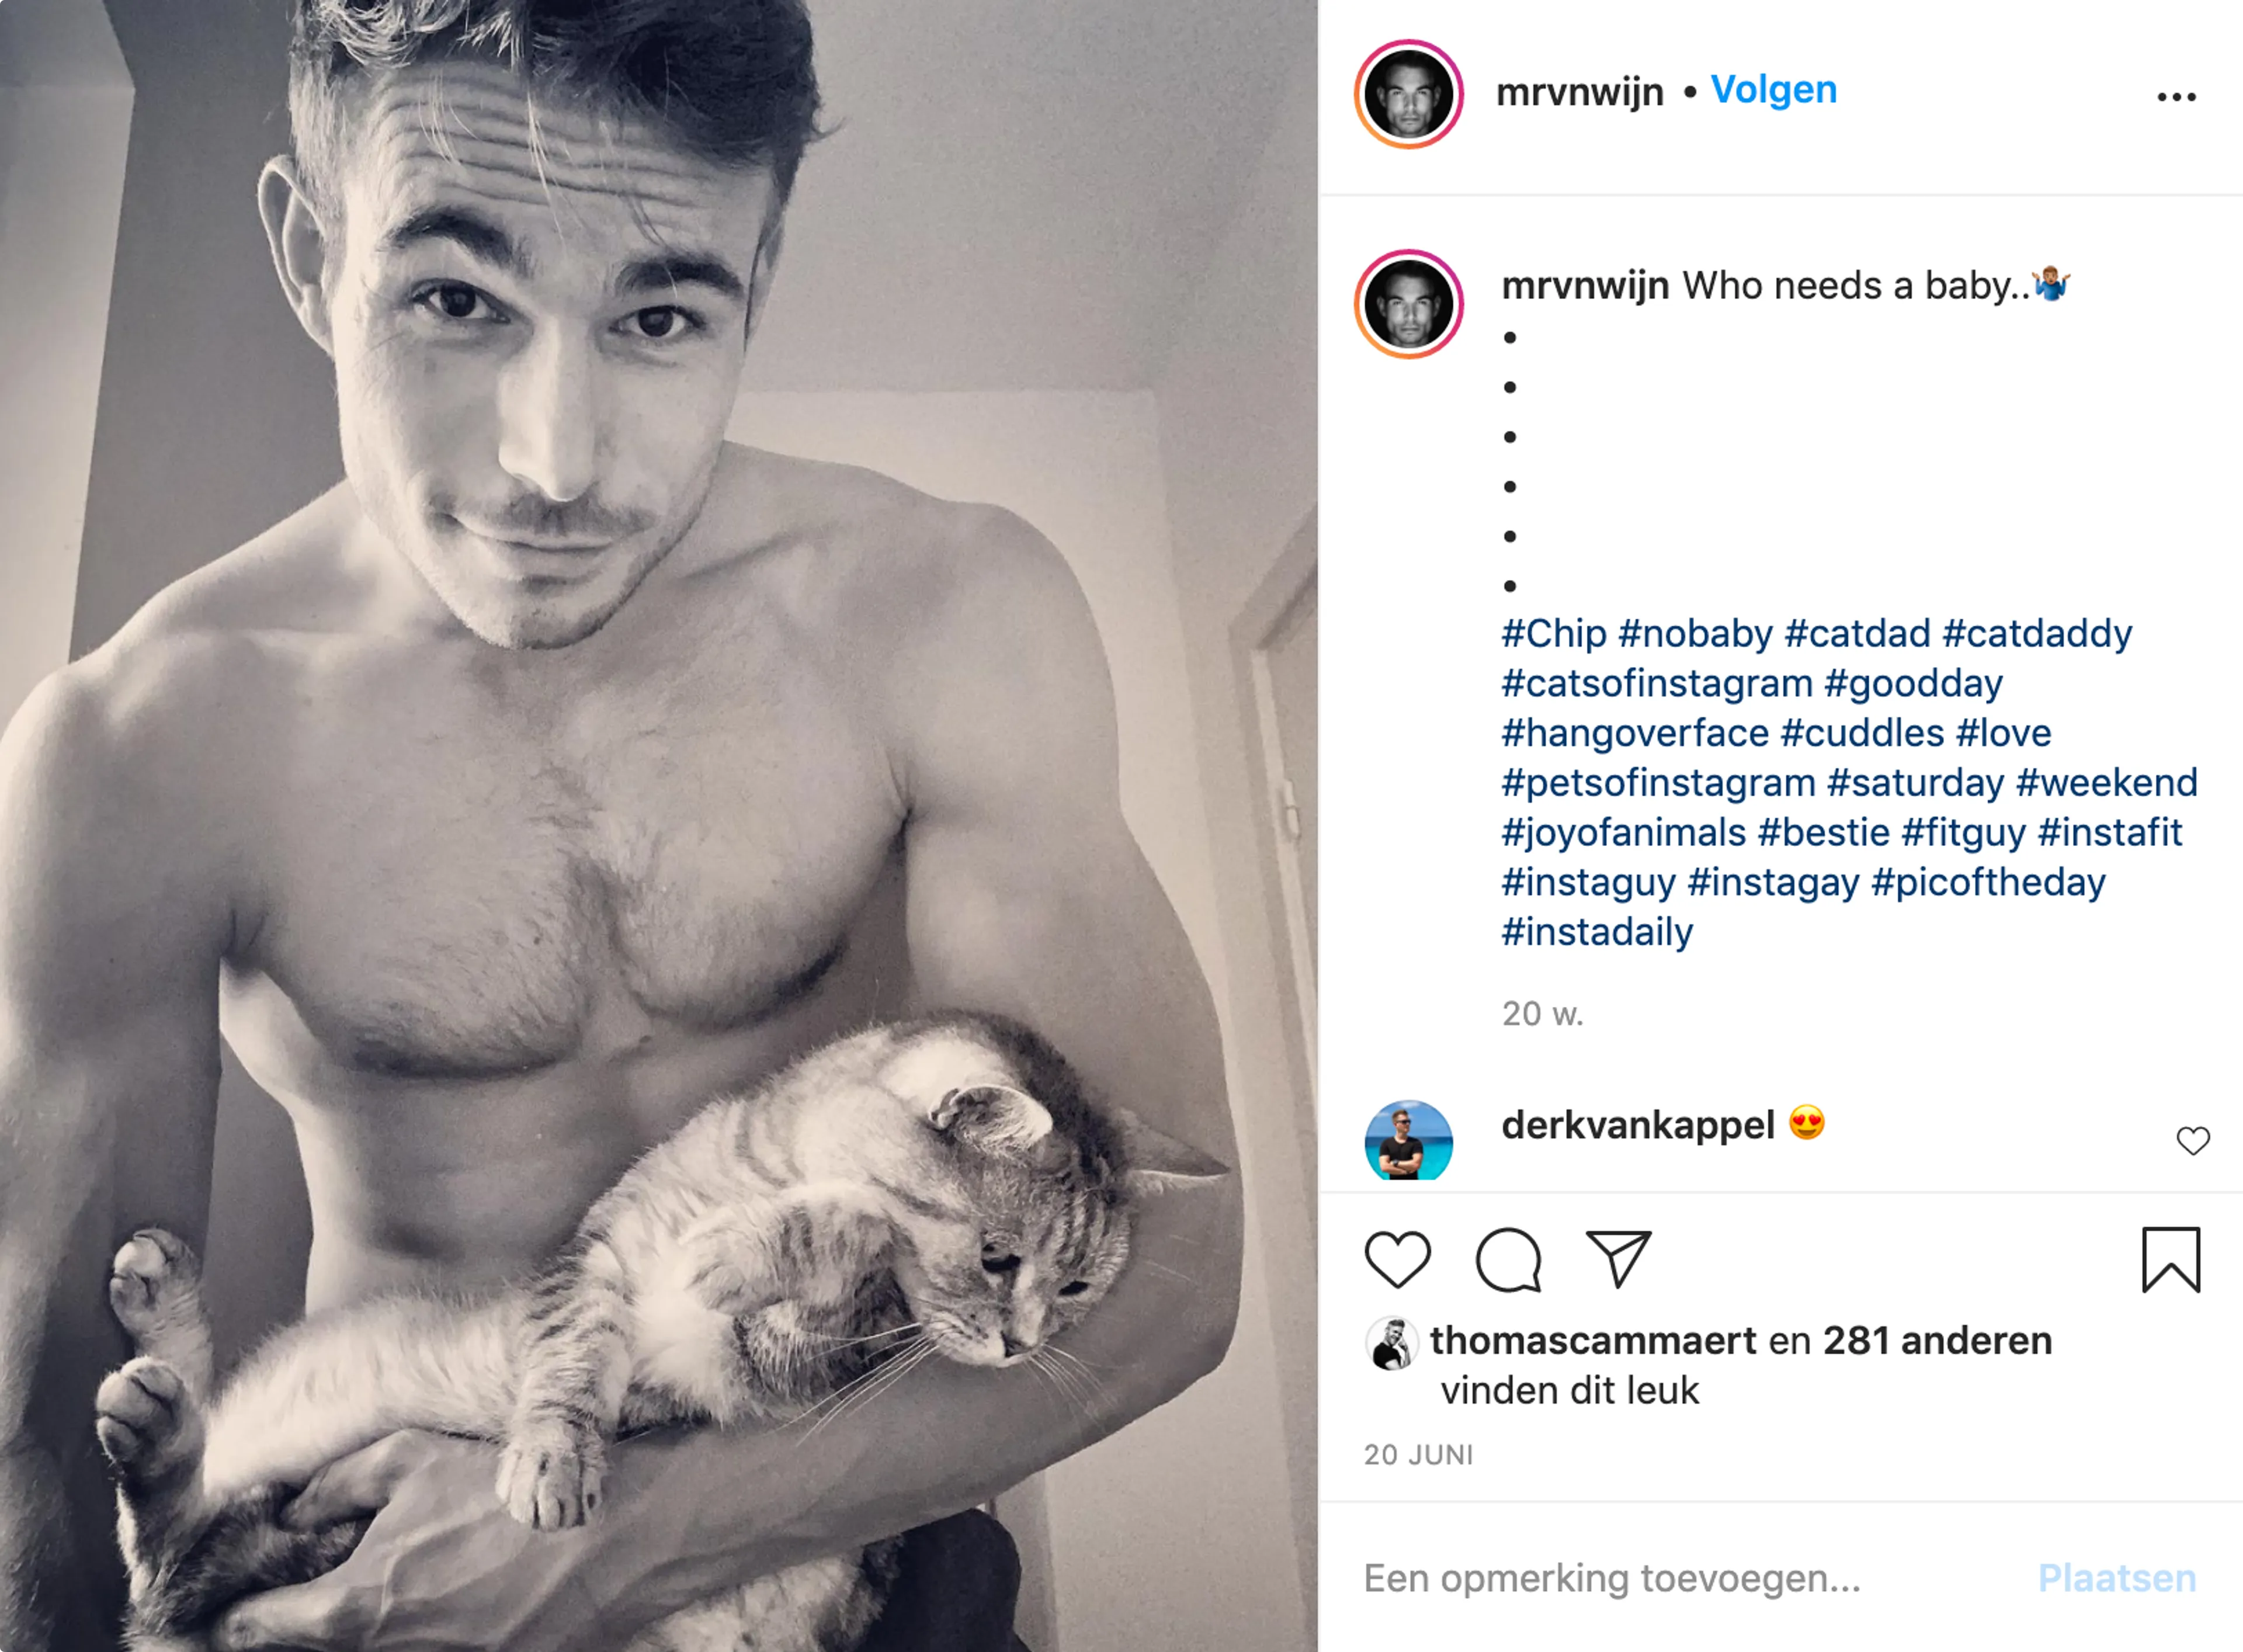Image resolution: width=2243 pixels, height=1652 pixels.
Task: Open the mrvnwijn avatar beside the caption
Action: pos(1408,304)
